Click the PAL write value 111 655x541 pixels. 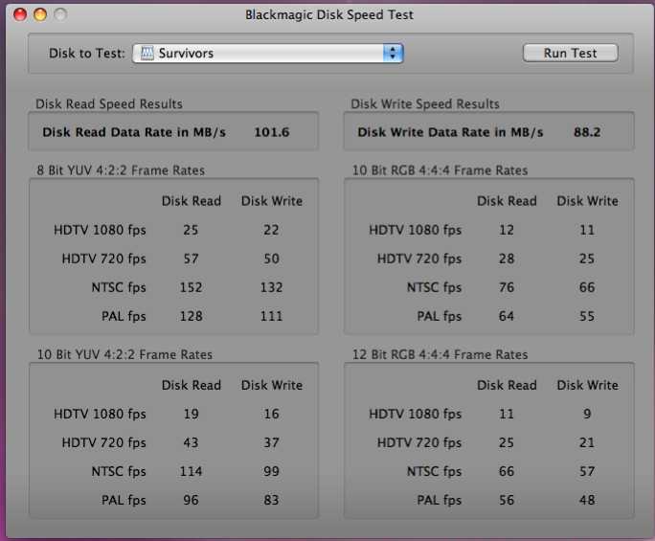[x=271, y=316]
